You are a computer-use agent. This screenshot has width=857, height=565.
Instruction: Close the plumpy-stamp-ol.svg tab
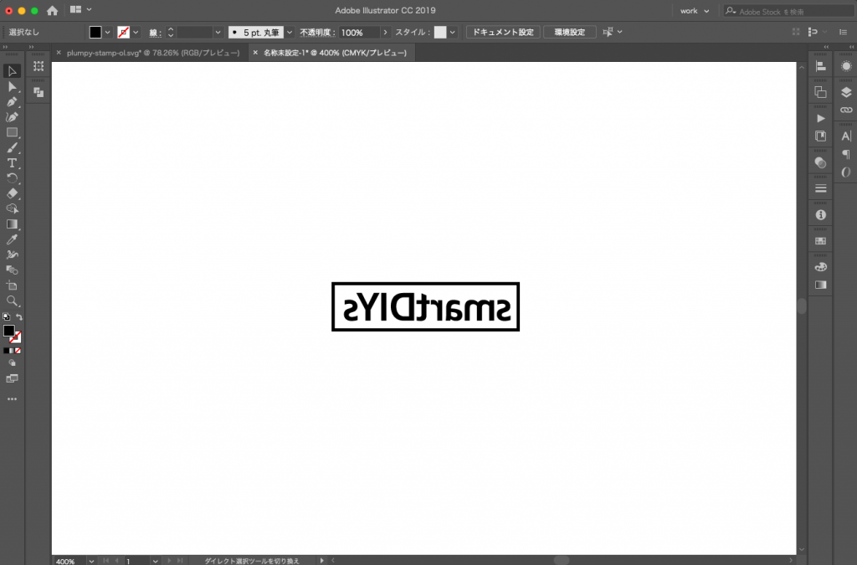tap(59, 53)
